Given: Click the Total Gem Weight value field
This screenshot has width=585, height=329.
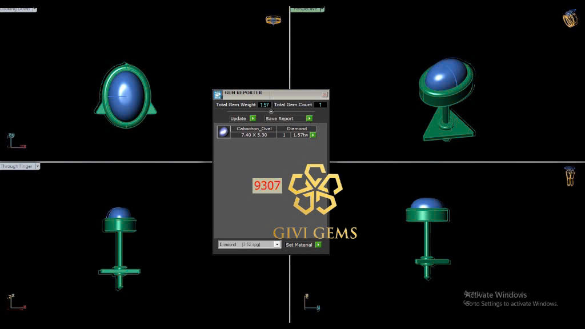Looking at the screenshot, I should (264, 105).
